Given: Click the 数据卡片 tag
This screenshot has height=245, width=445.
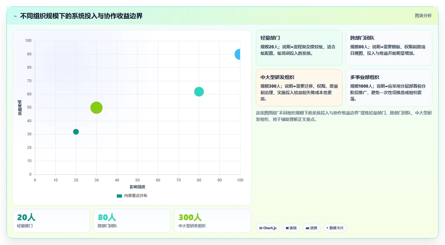Looking at the screenshot, I should coord(335,228).
